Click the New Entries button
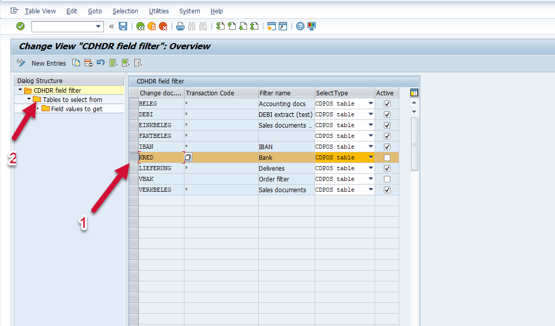Image resolution: width=555 pixels, height=326 pixels. (49, 63)
